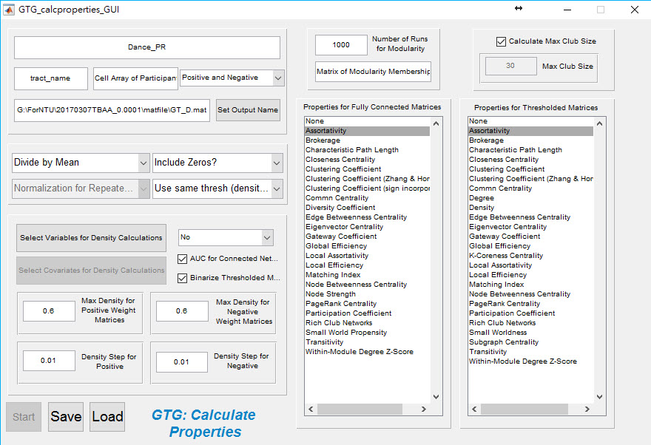Screen dimensions: 651x445
Task: Expand the Use same thresh dropdown
Action: [x=217, y=188]
